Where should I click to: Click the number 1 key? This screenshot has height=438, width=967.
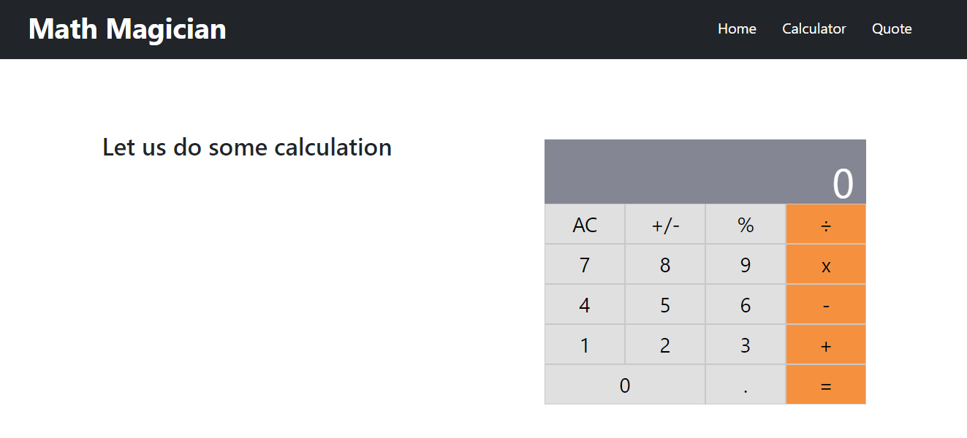(x=584, y=345)
